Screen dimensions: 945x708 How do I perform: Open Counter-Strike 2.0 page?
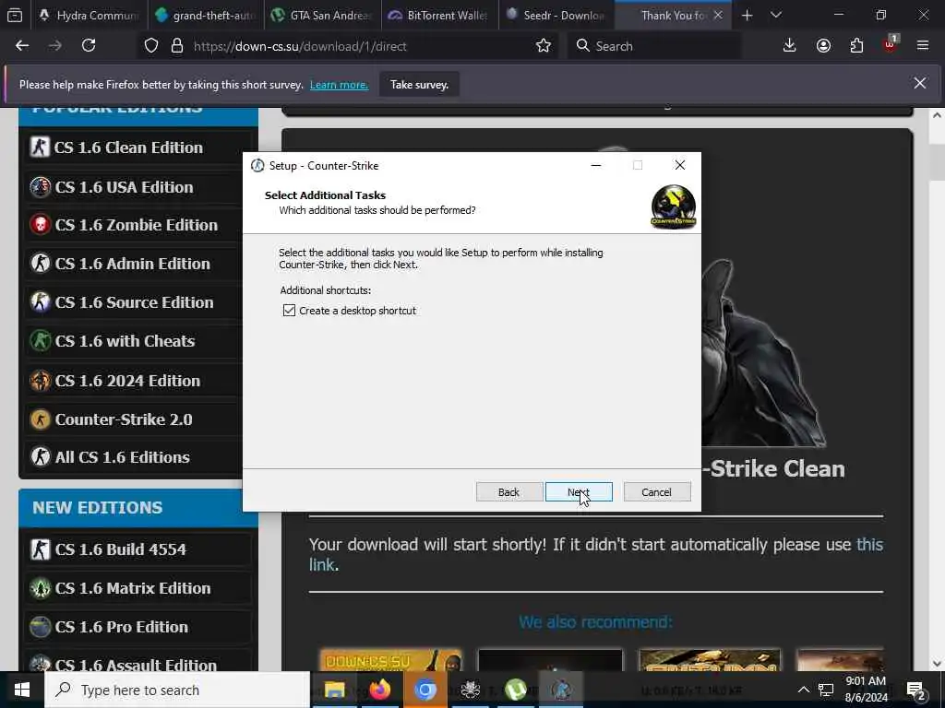coord(124,419)
